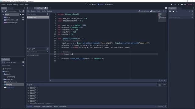Click Search Help button

tap(155, 11)
